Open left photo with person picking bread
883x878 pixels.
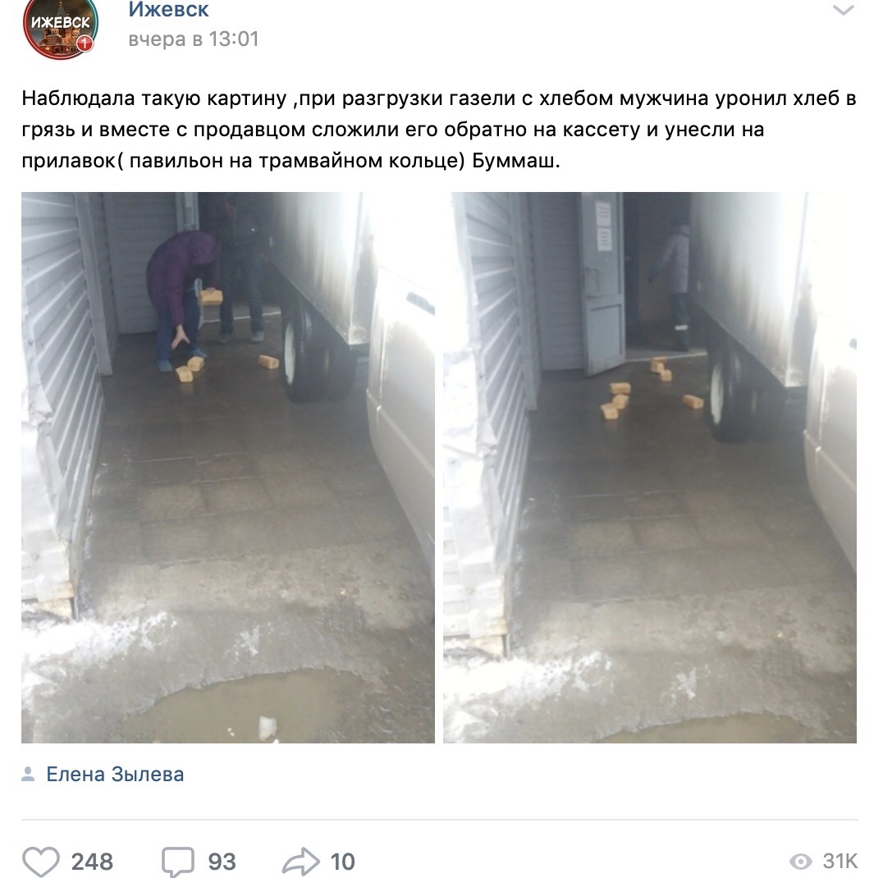click(228, 468)
